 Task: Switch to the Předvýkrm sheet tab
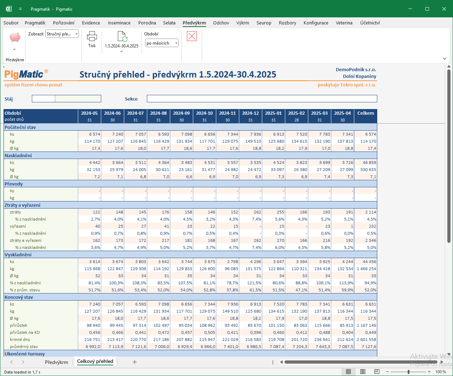(57, 362)
